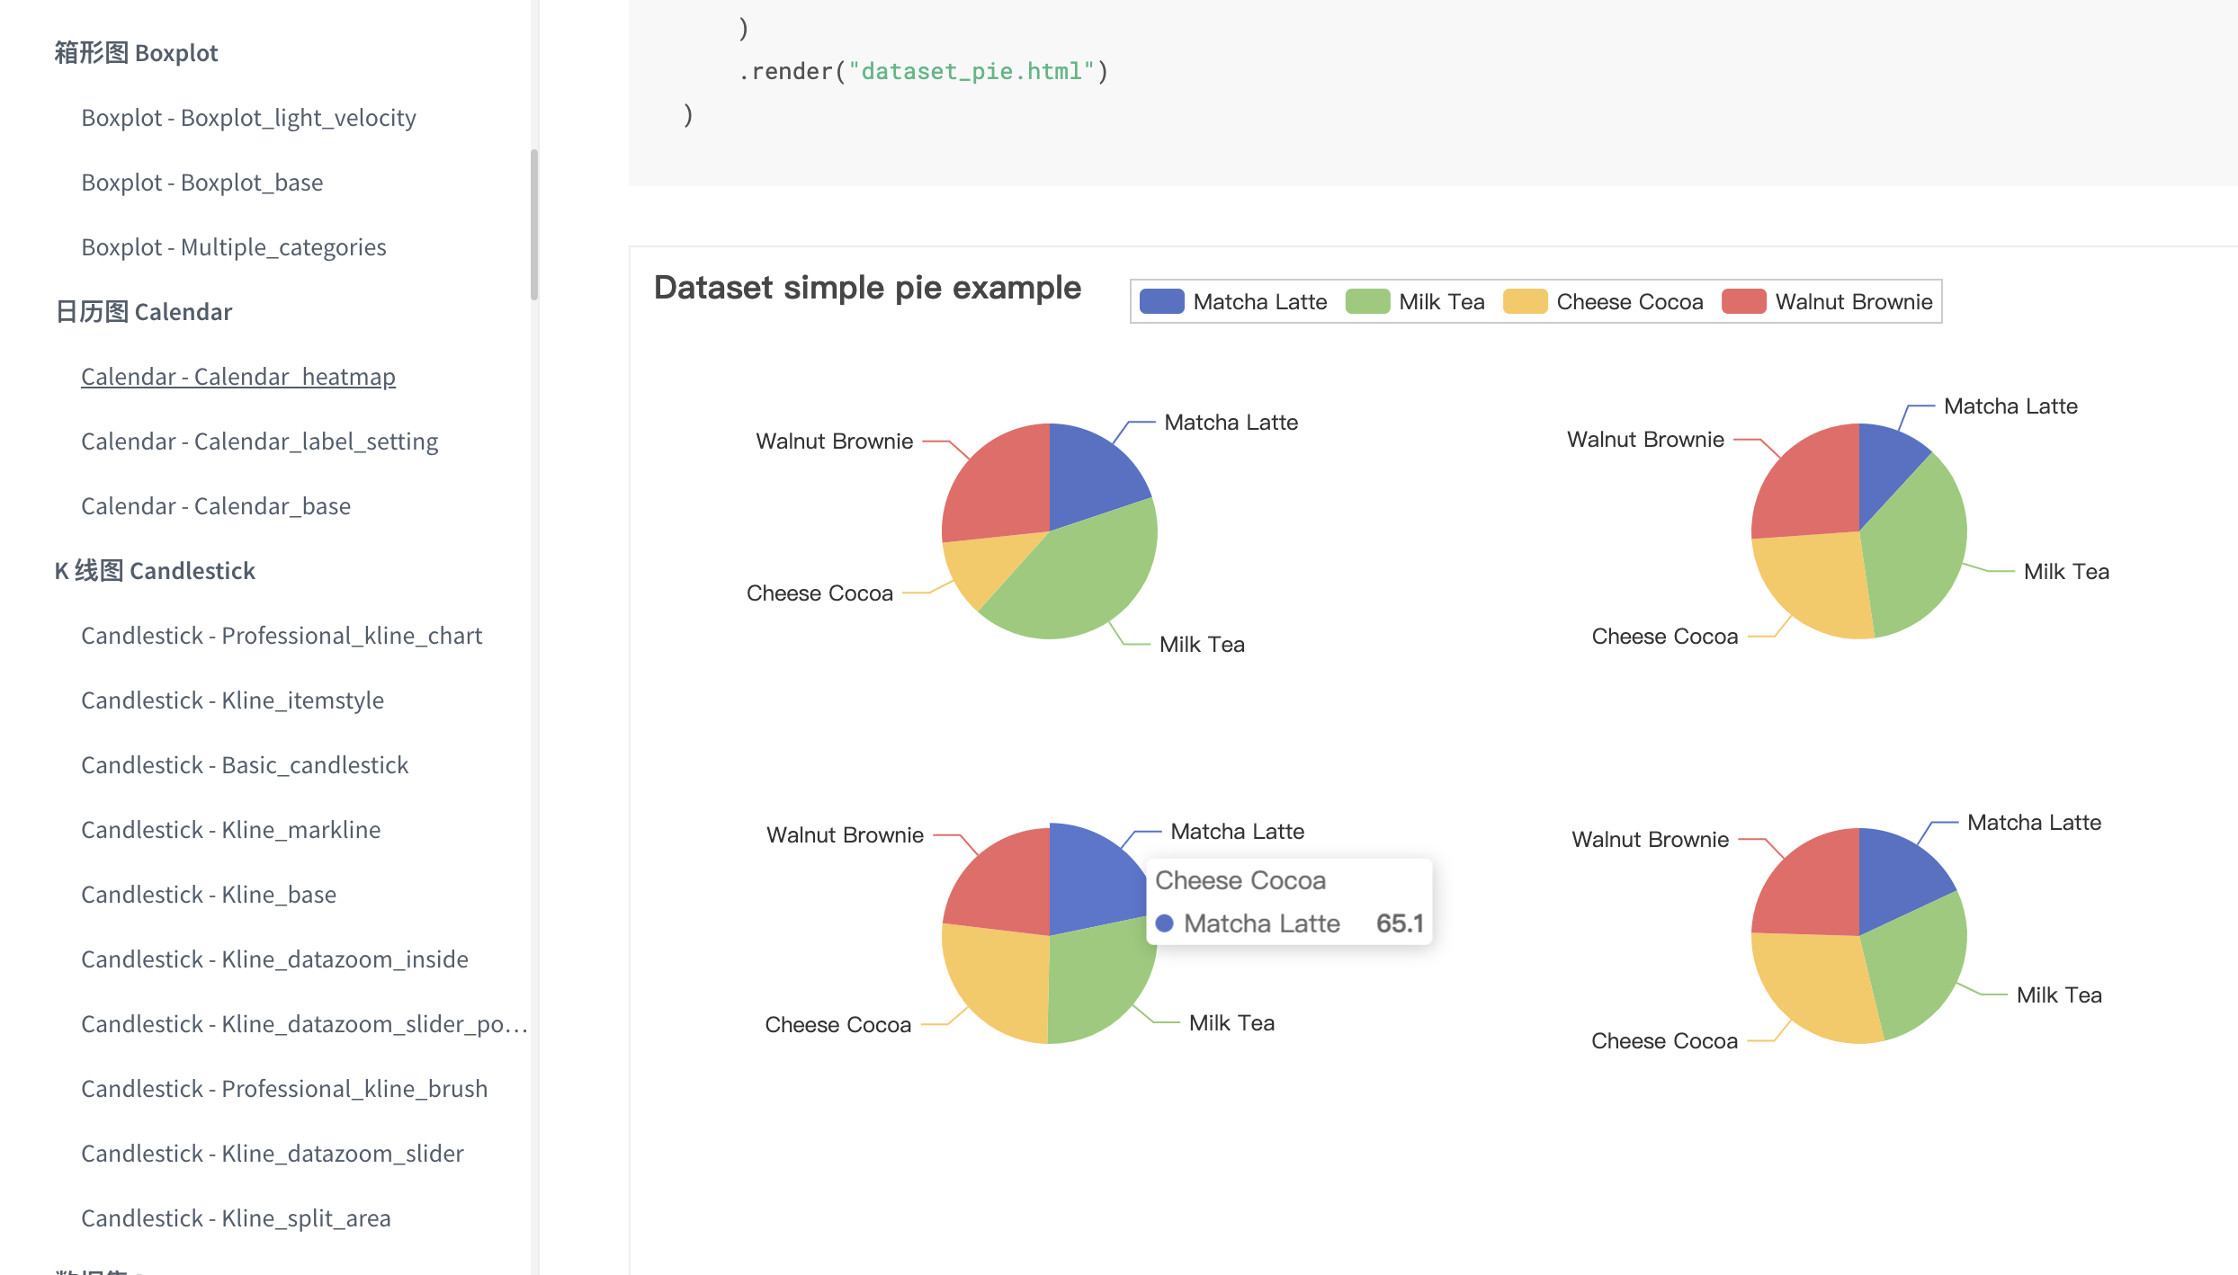Open Boxplot - Multiple_categories entry
This screenshot has width=2238, height=1275.
[x=233, y=247]
